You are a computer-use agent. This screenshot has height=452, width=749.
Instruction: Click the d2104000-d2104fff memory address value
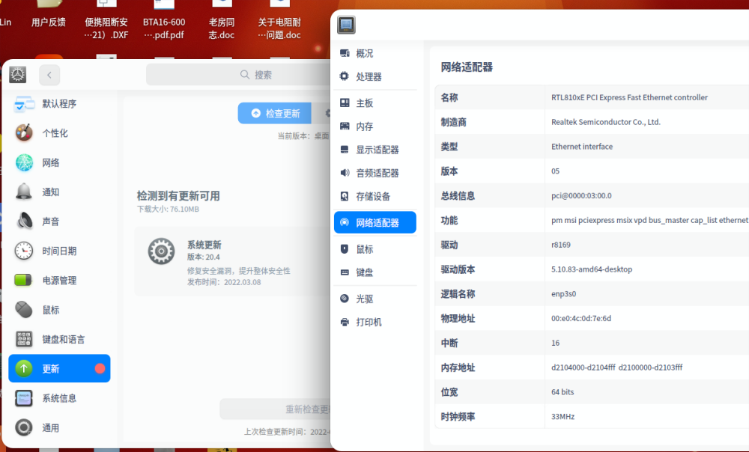pos(616,367)
